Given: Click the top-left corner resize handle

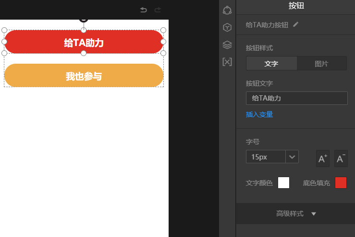Looking at the screenshot, I should pos(4,30).
